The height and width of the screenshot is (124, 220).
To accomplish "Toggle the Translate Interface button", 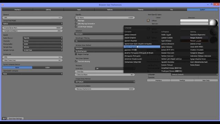I will click(158, 80).
